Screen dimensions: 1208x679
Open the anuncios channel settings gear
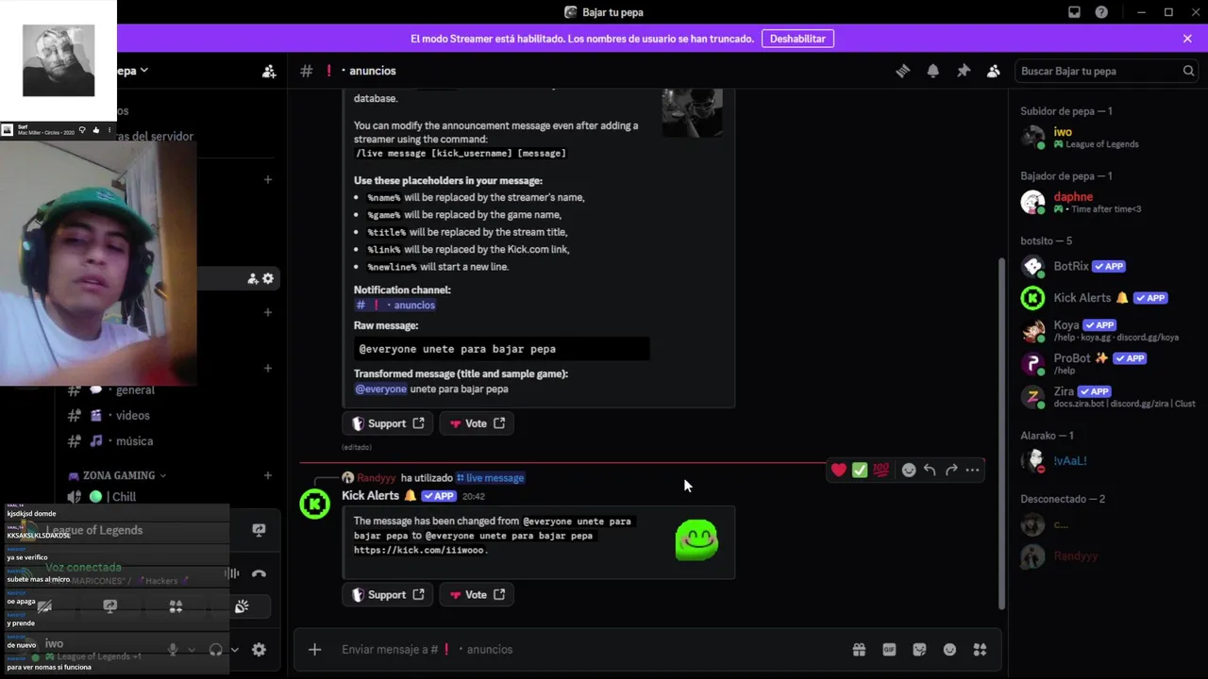(x=268, y=278)
